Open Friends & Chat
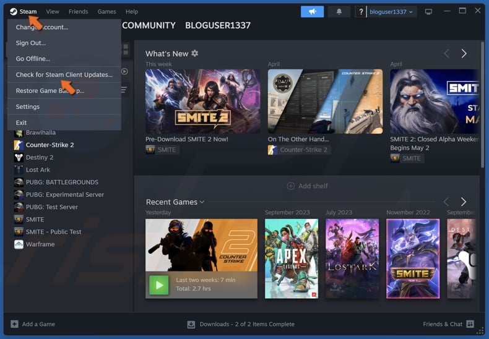Viewport: 489px width, 339px height. [x=449, y=324]
